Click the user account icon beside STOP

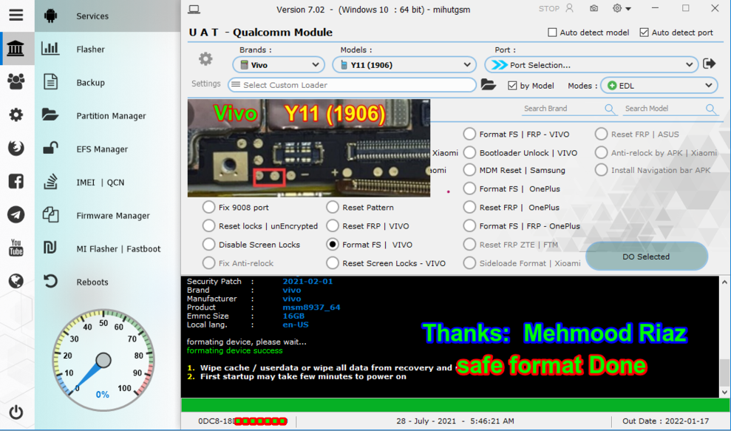(569, 8)
